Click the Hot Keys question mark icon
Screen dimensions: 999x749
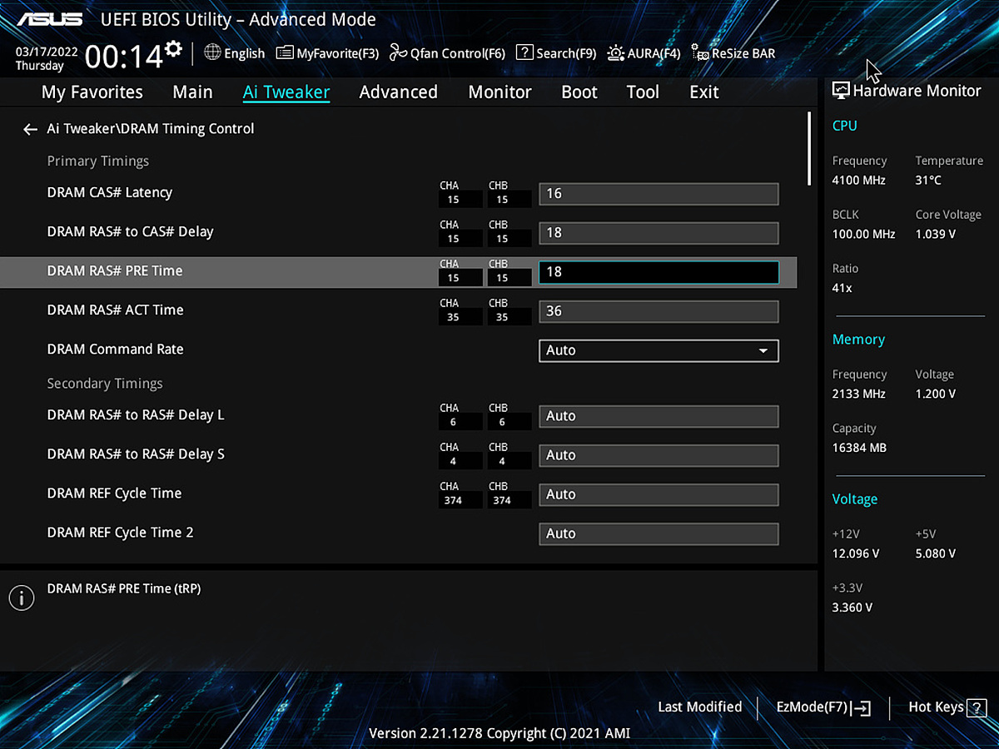(x=977, y=708)
